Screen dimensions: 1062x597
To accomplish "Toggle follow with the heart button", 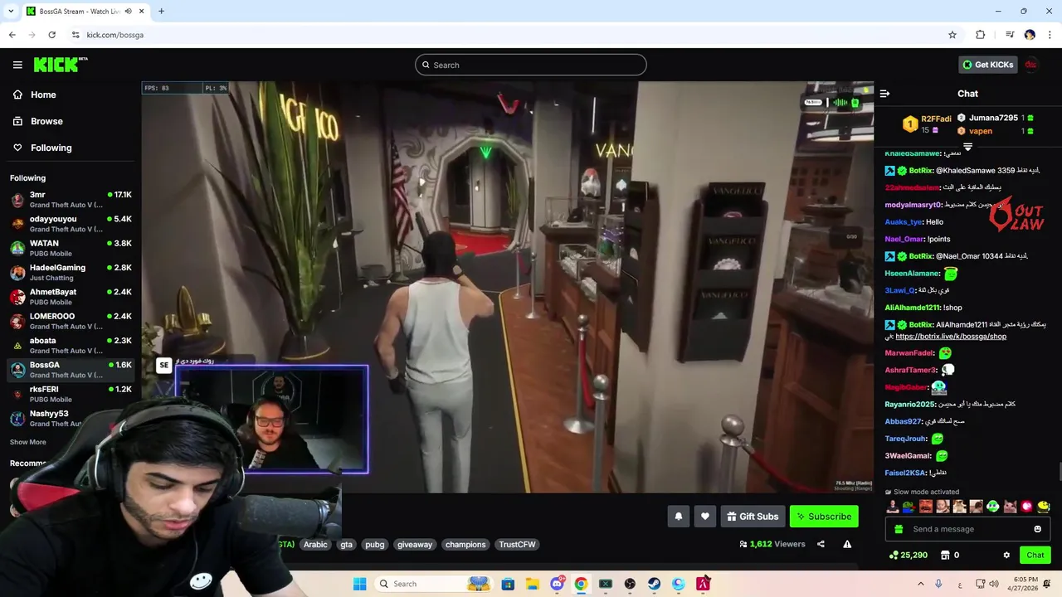I will pyautogui.click(x=704, y=517).
